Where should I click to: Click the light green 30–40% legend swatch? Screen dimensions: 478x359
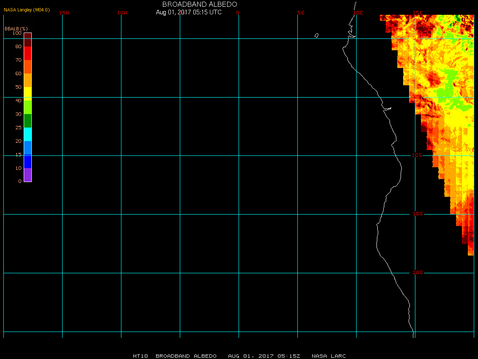[x=28, y=107]
